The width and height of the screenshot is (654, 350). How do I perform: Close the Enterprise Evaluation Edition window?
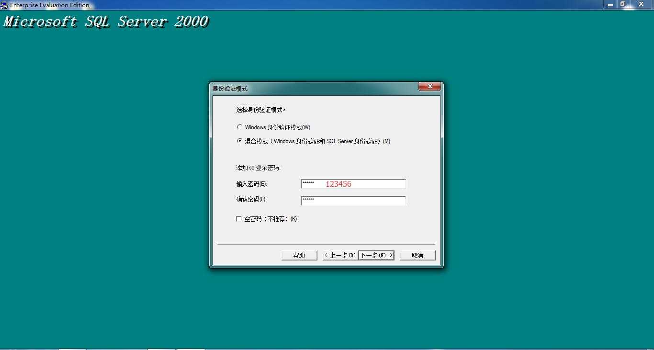642,4
